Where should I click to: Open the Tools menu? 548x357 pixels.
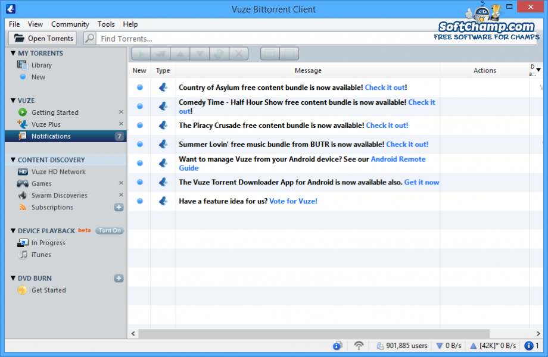tap(106, 24)
